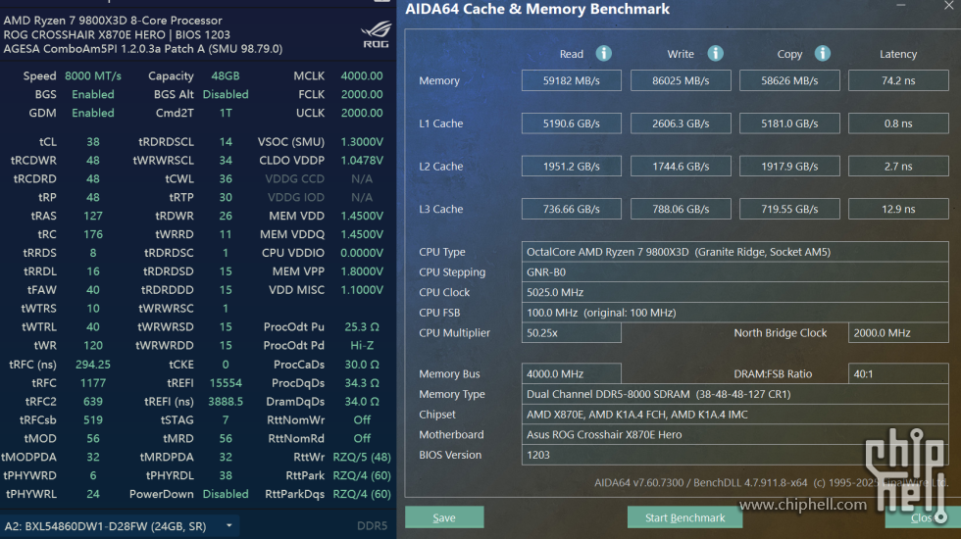
Task: Select the L2 Cache latency 2.7 ns field
Action: [x=898, y=166]
